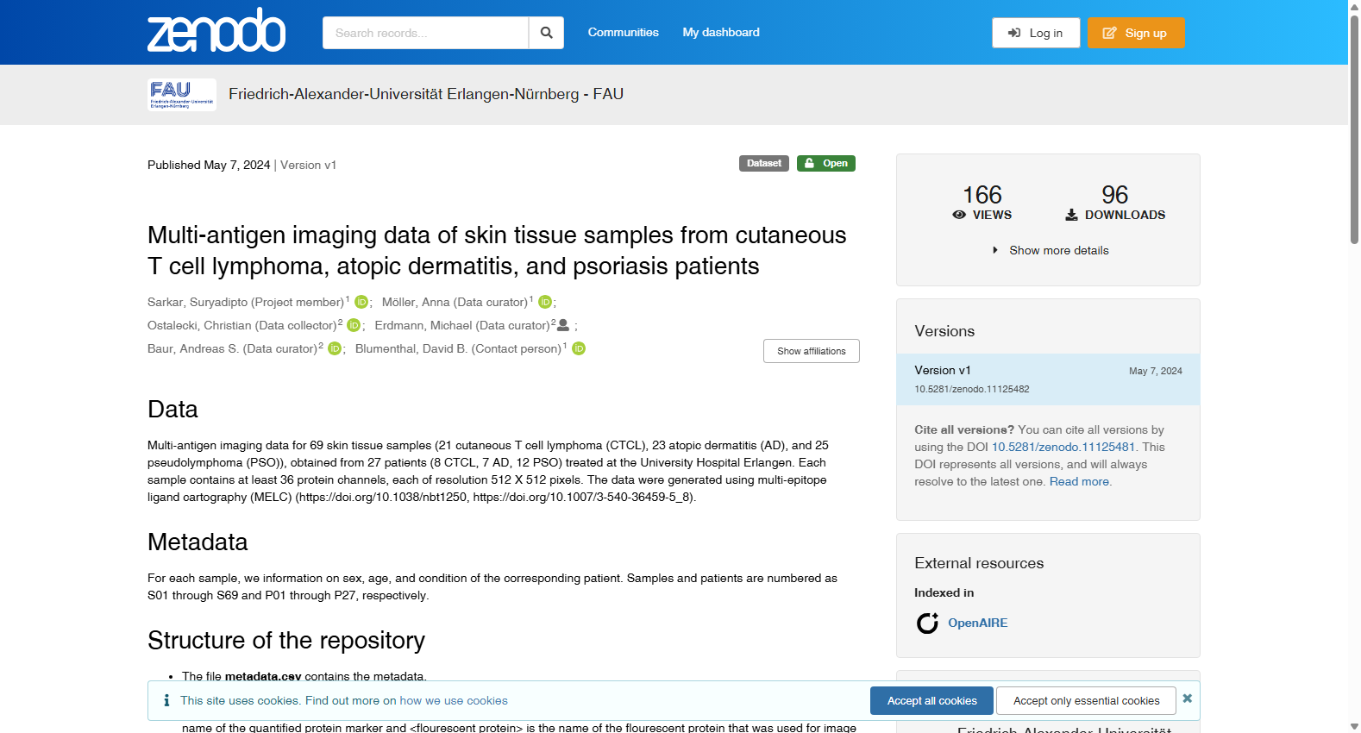Viewport: 1361px width, 733px height.
Task: Click the Dataset badge
Action: pyautogui.click(x=764, y=163)
